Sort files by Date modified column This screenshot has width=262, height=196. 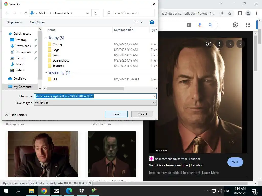point(124,30)
